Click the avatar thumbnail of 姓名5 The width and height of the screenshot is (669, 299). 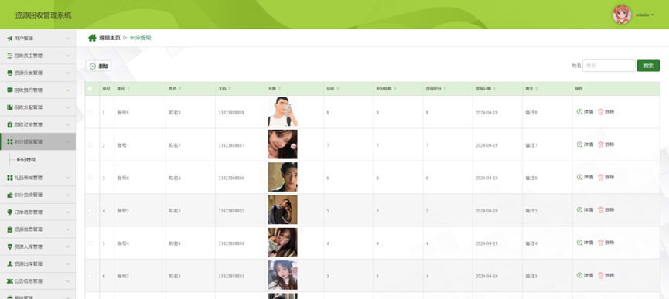(x=282, y=209)
